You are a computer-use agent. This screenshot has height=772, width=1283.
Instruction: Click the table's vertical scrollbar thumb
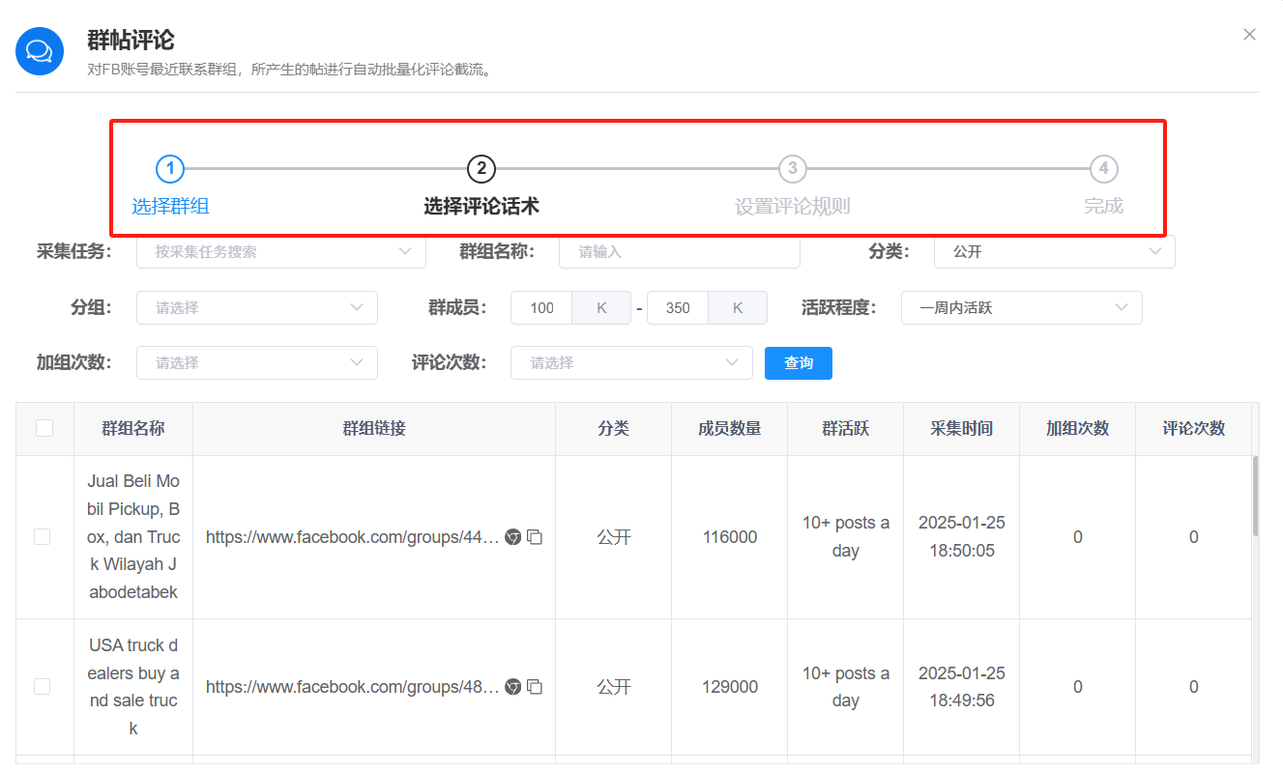(1255, 496)
